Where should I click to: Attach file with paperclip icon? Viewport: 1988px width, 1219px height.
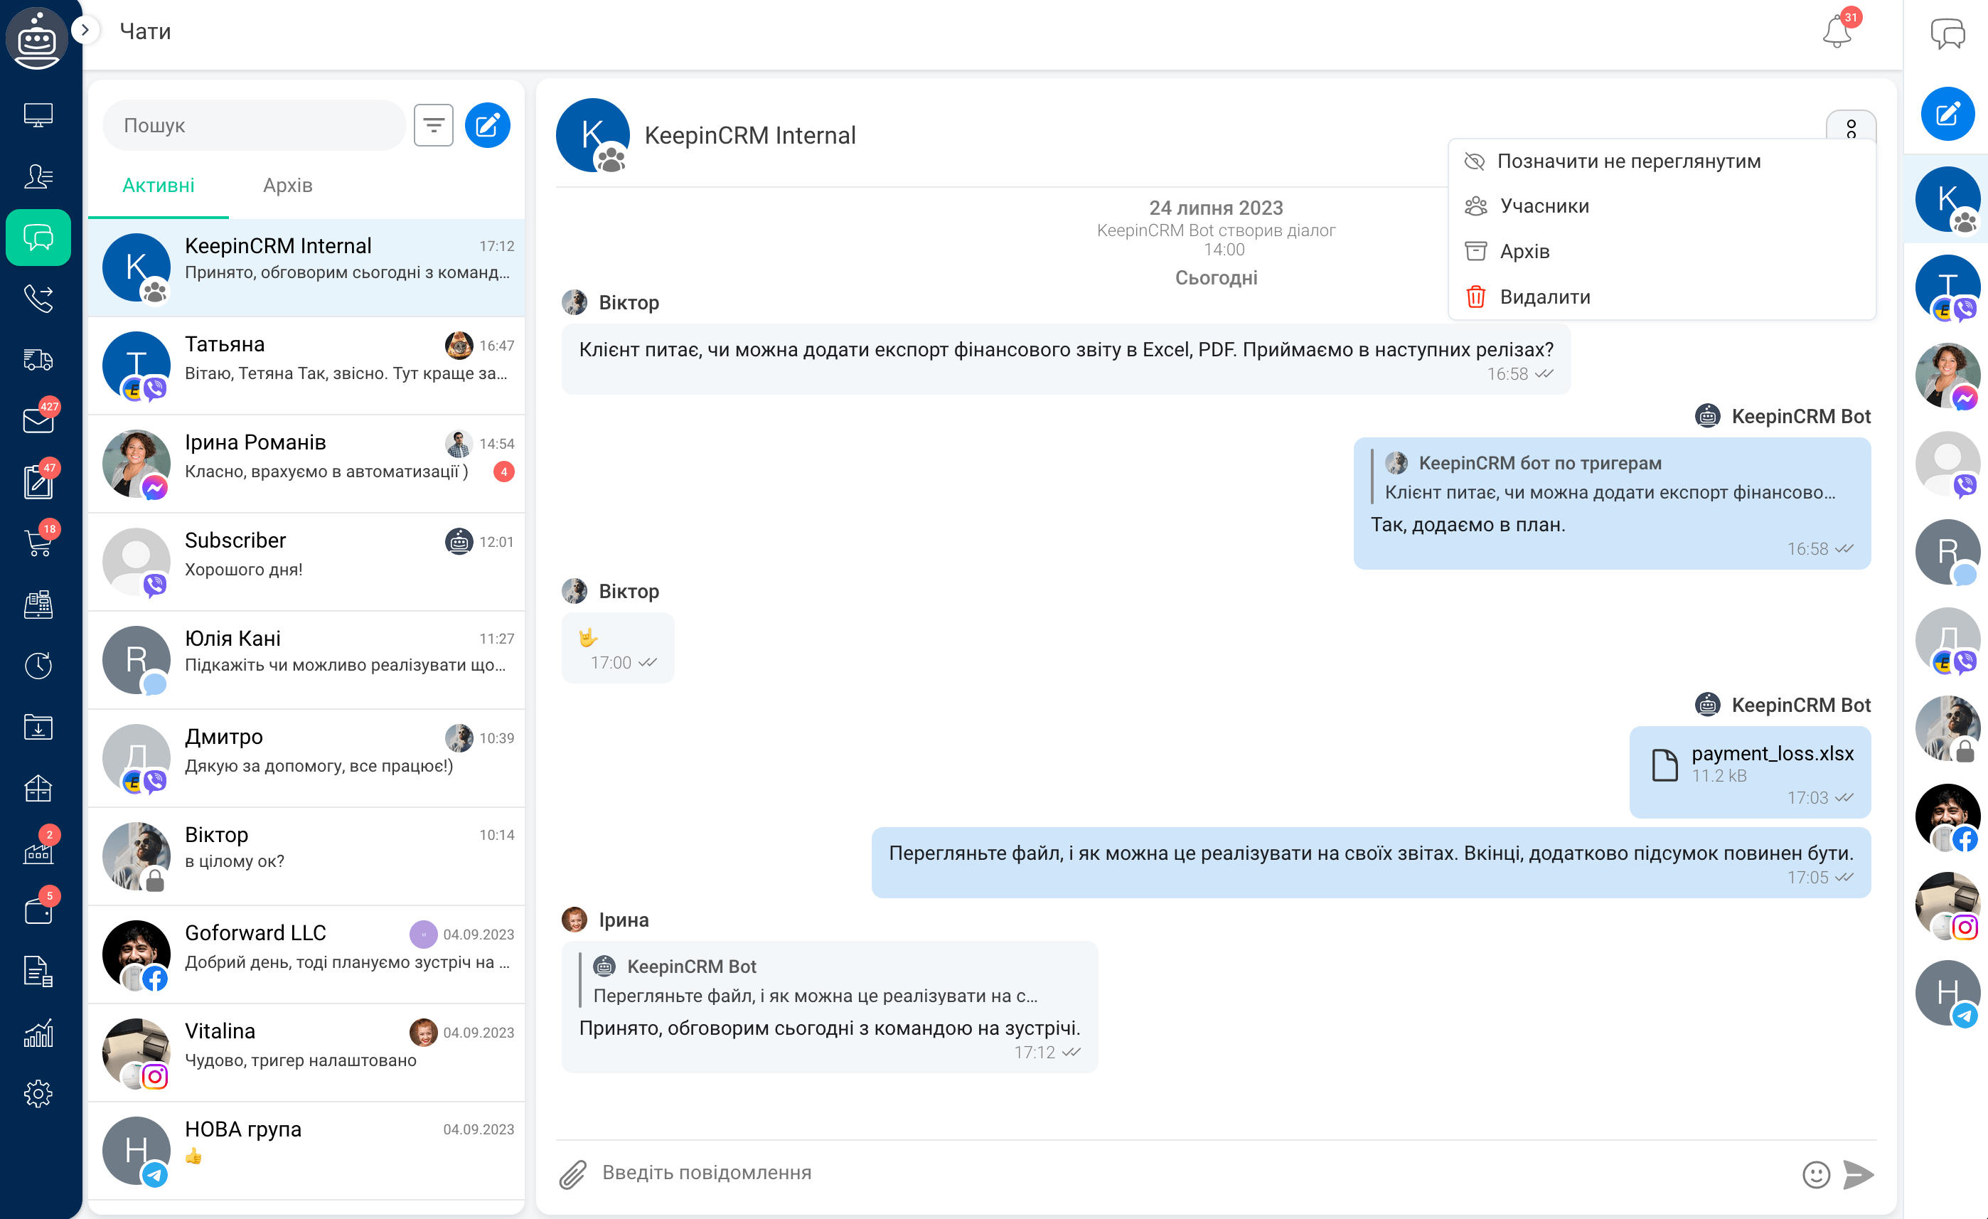click(573, 1175)
